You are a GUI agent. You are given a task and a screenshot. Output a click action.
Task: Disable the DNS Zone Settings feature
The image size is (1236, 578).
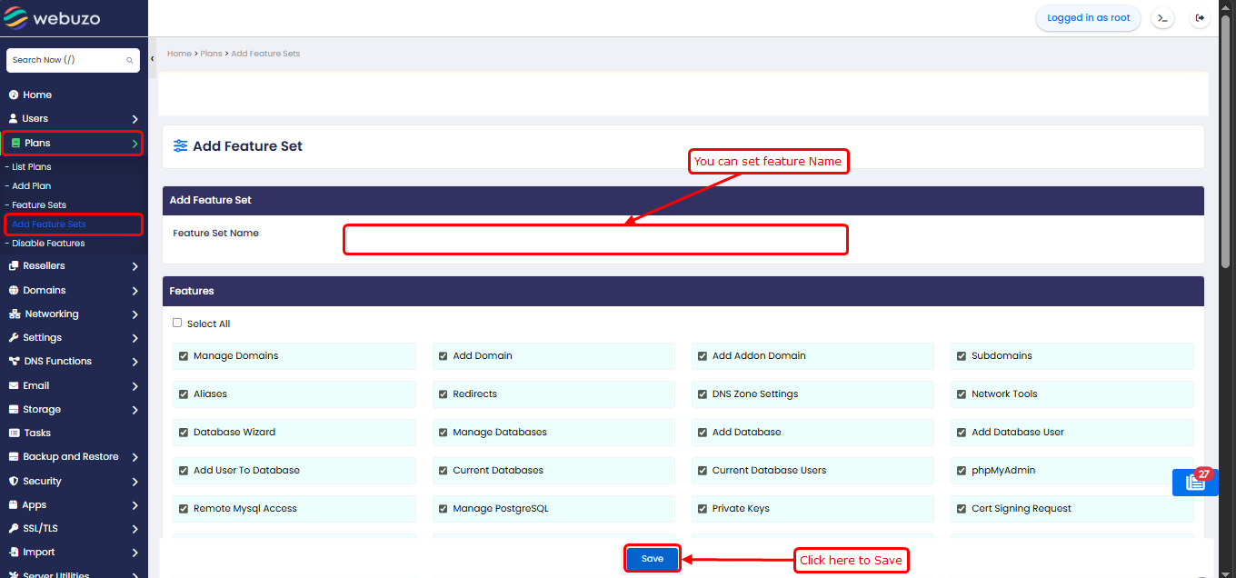703,394
